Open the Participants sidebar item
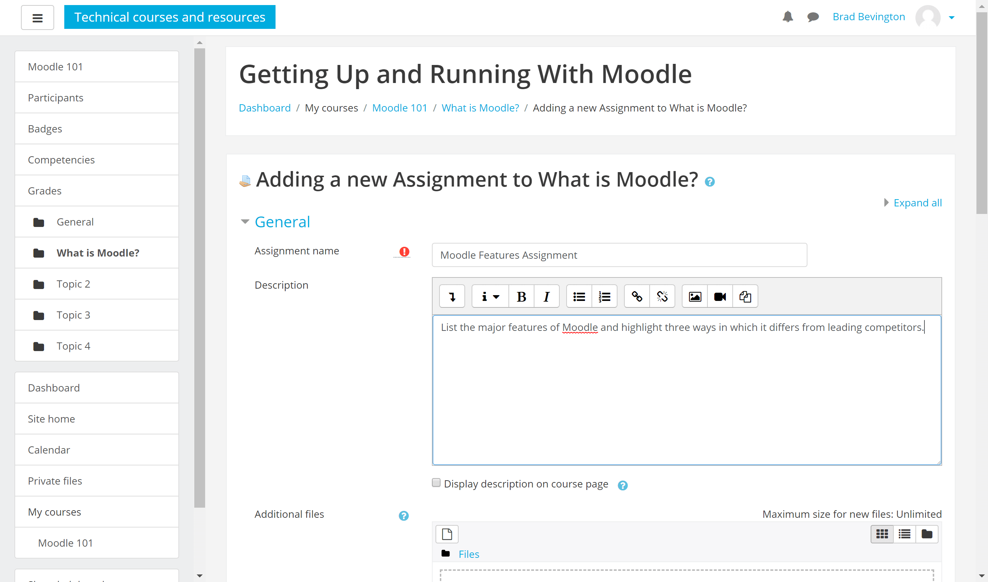988x582 pixels. (x=96, y=98)
